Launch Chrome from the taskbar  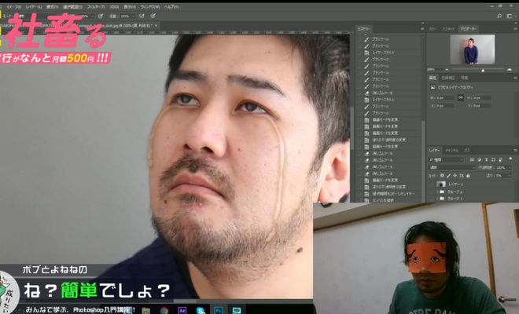164,309
